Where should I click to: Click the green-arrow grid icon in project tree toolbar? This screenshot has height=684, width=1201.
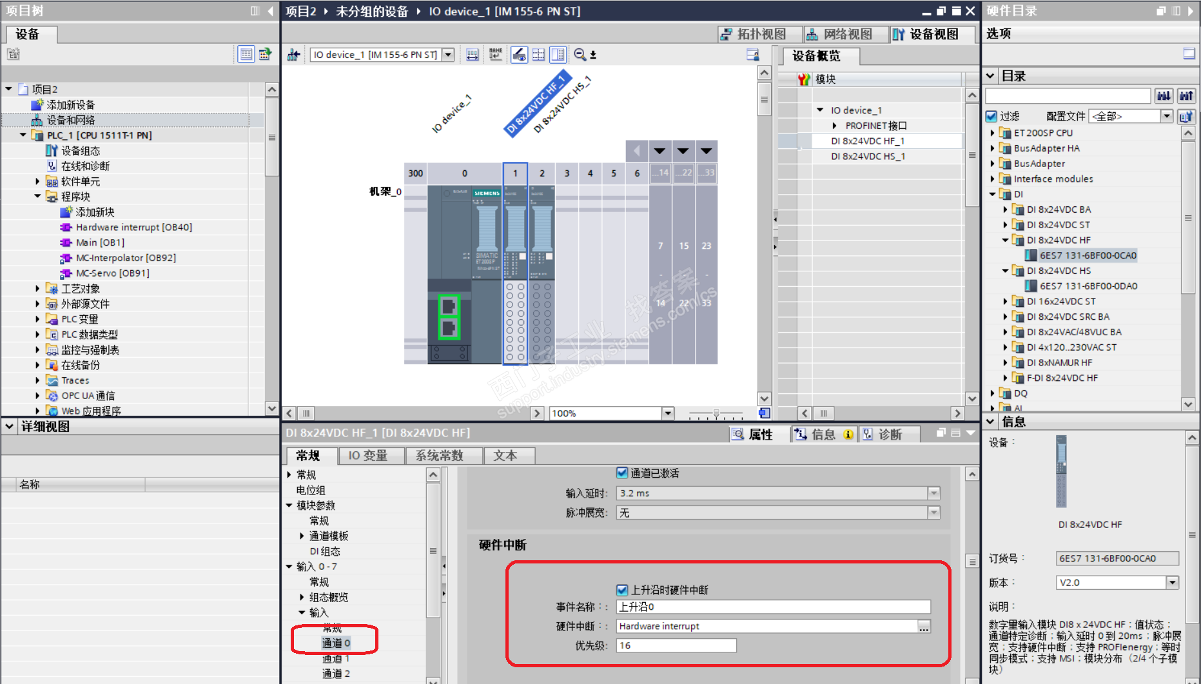click(265, 54)
